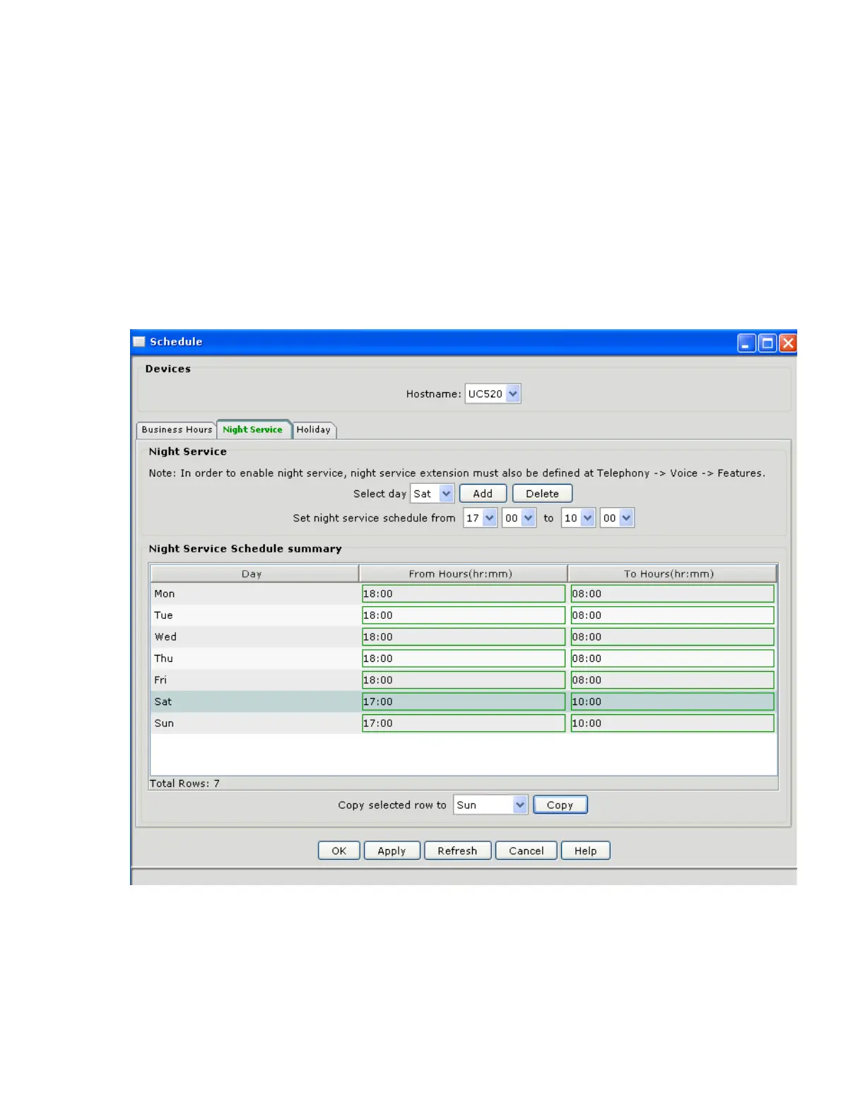
Task: Maximize the Schedule window
Action: (x=767, y=343)
